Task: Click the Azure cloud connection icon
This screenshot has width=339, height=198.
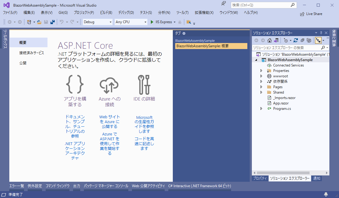Action: 109,85
